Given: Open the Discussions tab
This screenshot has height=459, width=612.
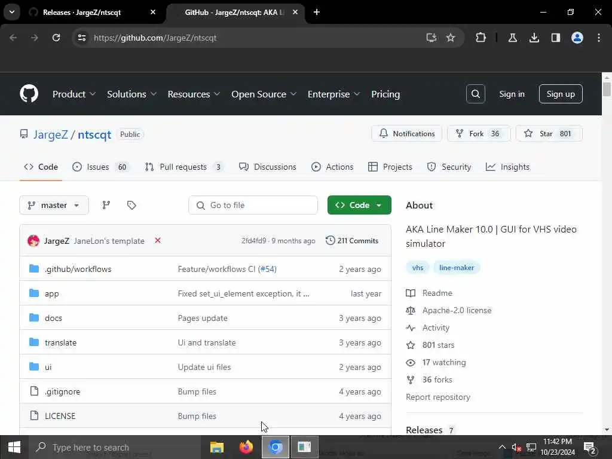Looking at the screenshot, I should click(267, 167).
